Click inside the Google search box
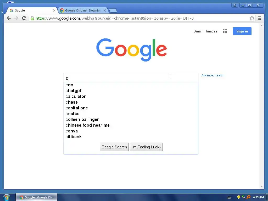Image resolution: width=268 pixels, height=201 pixels. point(131,77)
